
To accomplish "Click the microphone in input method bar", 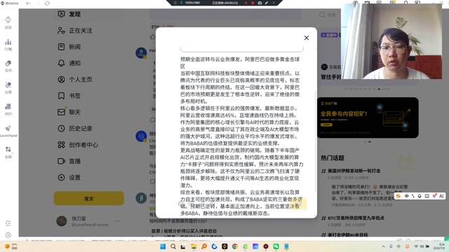I will click(x=420, y=196).
